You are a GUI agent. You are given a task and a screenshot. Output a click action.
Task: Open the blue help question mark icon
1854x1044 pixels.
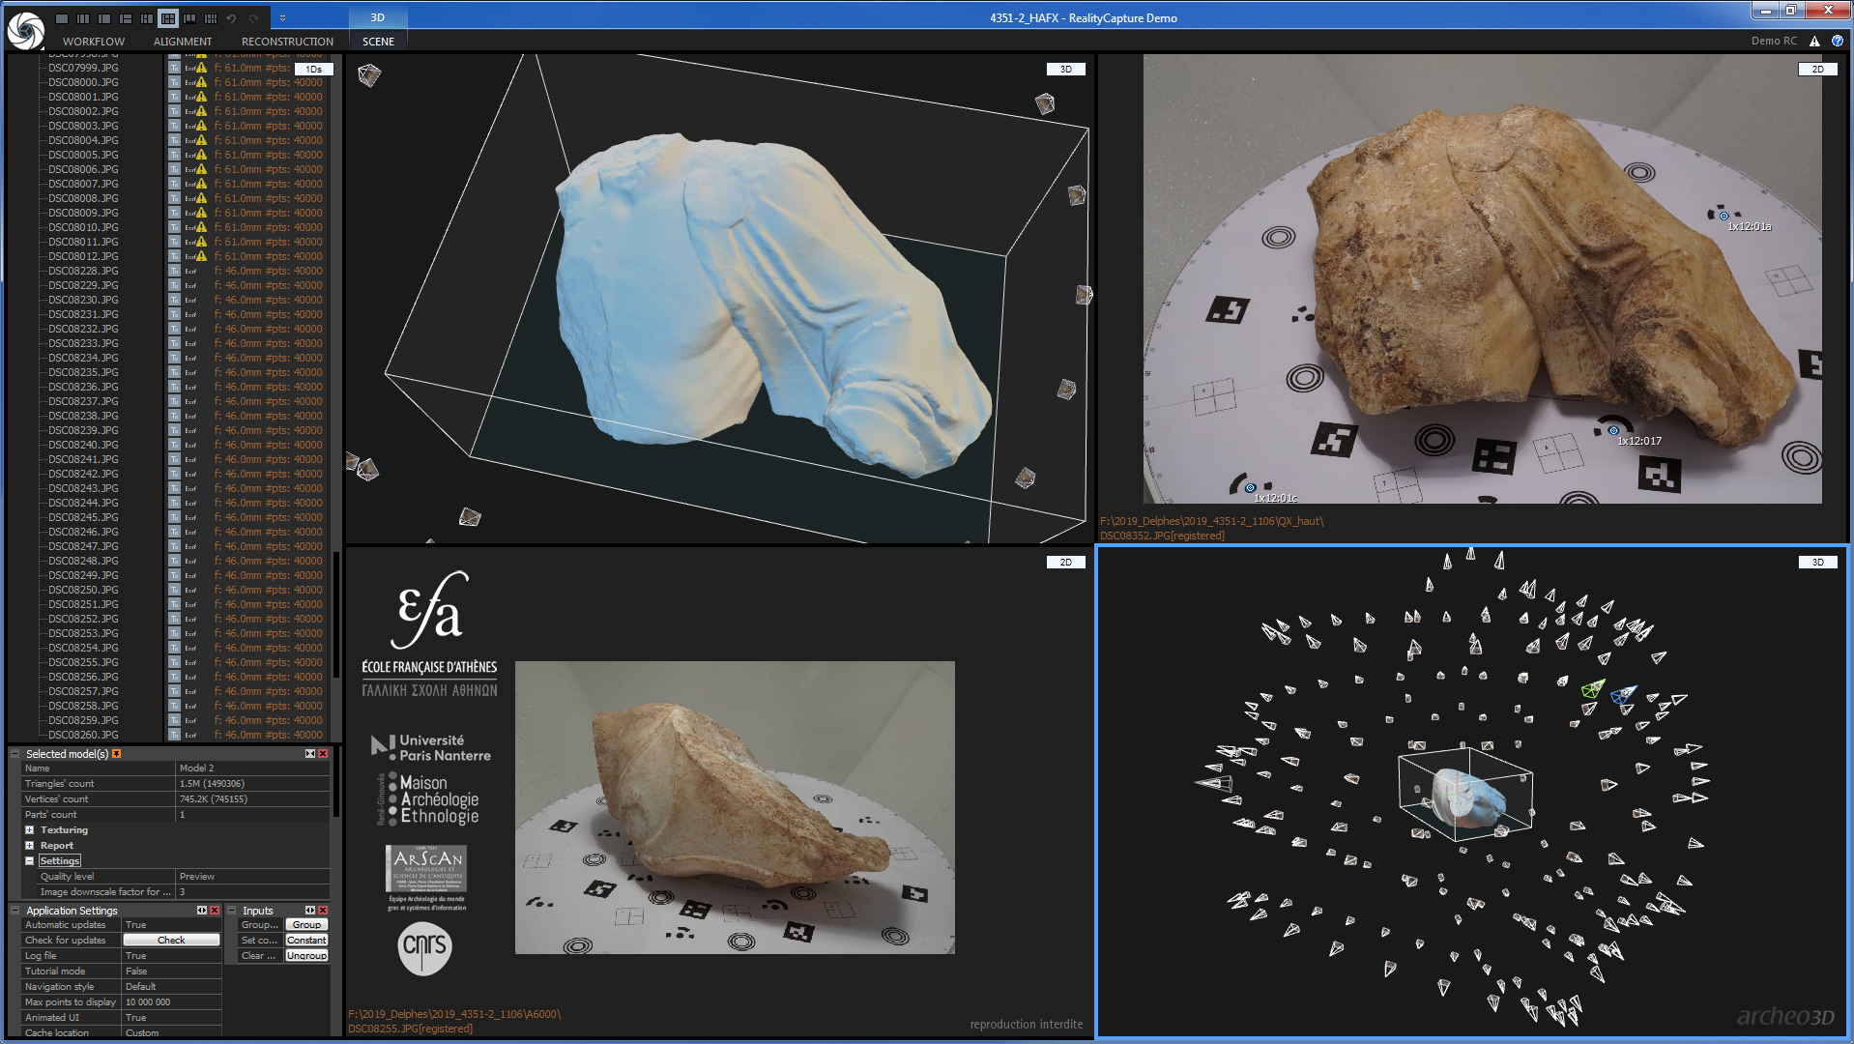point(1837,42)
